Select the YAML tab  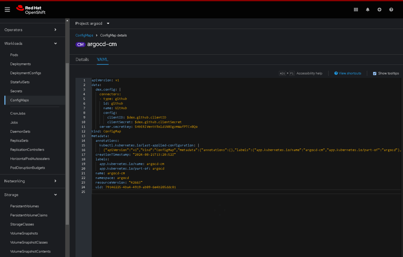(102, 59)
